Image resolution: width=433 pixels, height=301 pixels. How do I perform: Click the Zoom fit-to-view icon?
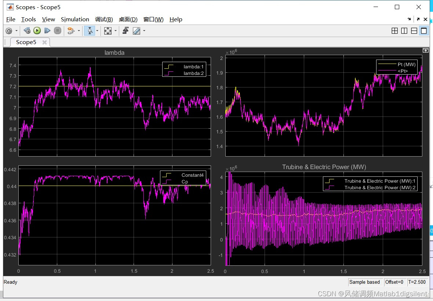pos(107,31)
